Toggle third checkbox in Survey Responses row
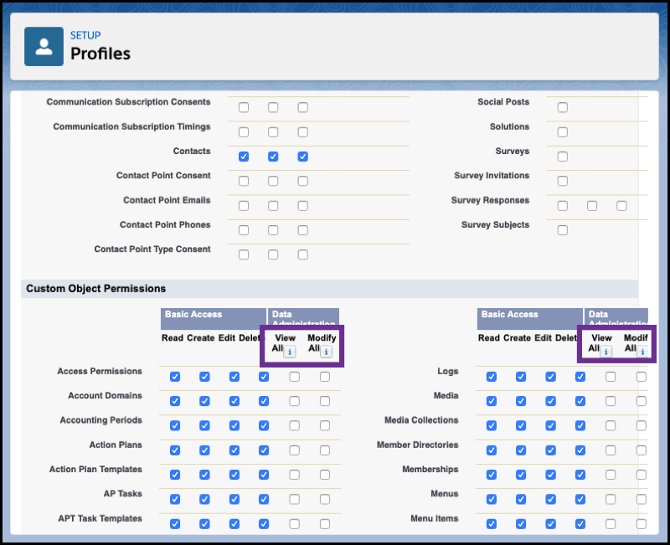The width and height of the screenshot is (670, 545). [621, 206]
